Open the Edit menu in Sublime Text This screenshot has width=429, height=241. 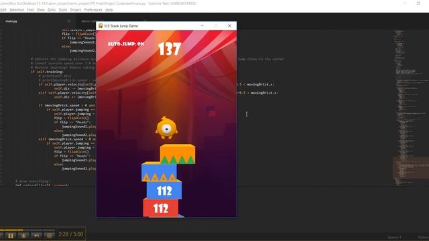pos(3,10)
